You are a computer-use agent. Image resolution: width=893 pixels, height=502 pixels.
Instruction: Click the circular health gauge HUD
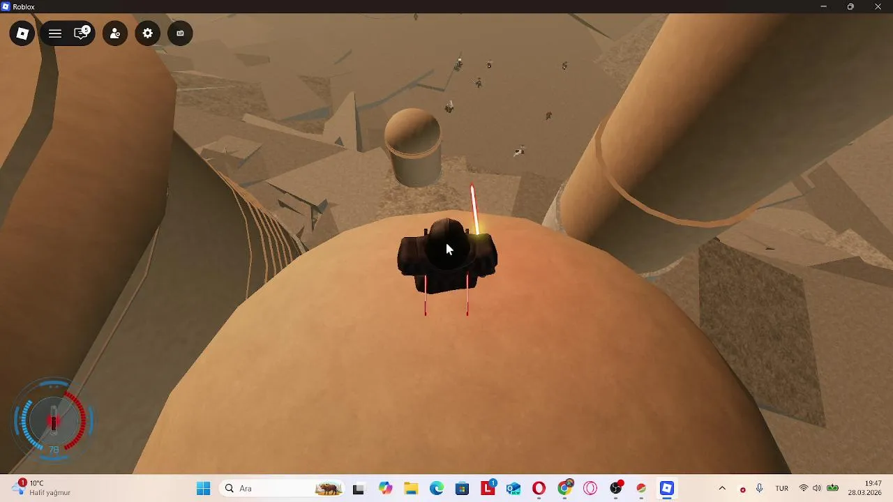(54, 420)
